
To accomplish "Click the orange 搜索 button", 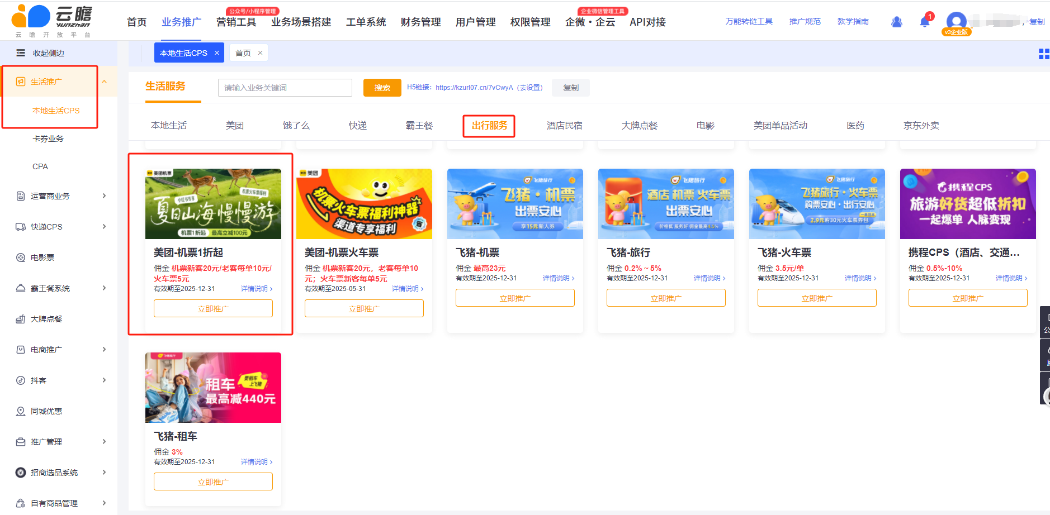I will [382, 88].
